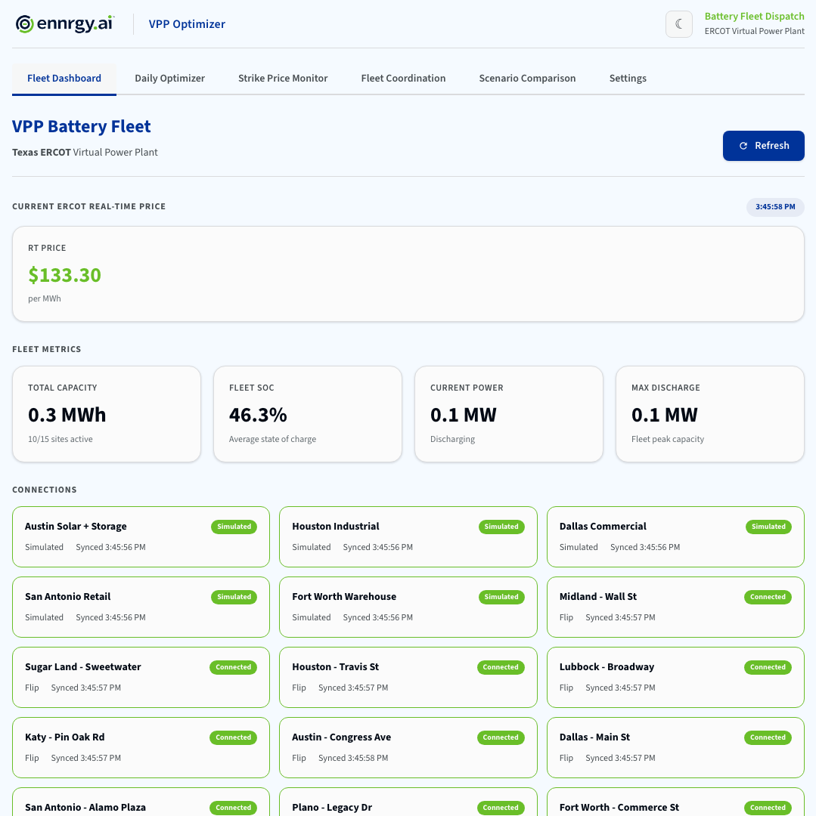Image resolution: width=816 pixels, height=816 pixels.
Task: Click the refresh icon in the Refresh button
Action: 743,145
